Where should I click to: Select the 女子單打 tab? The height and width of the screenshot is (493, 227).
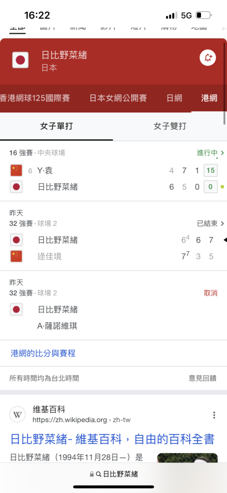[57, 126]
